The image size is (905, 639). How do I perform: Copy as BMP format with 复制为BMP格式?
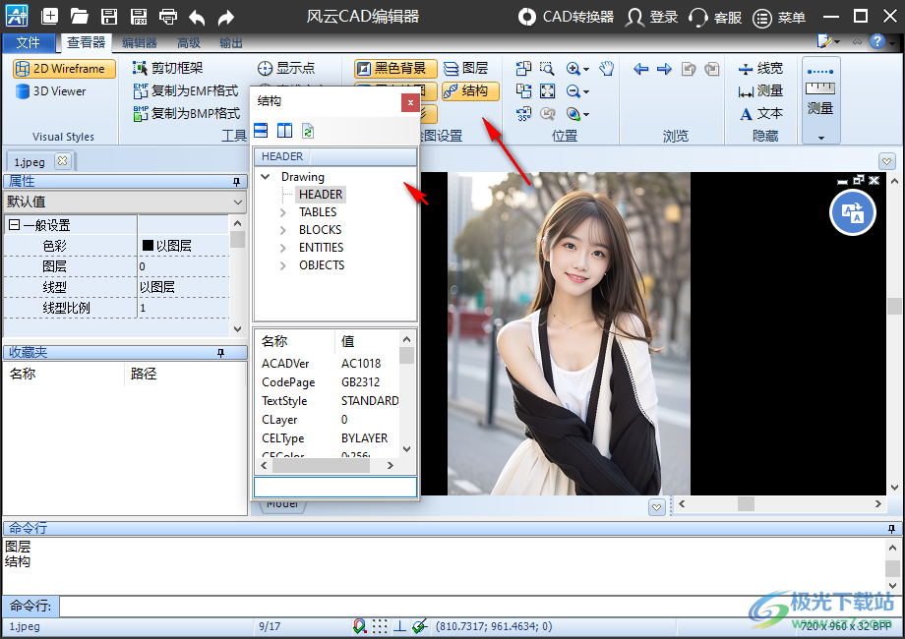[x=186, y=114]
